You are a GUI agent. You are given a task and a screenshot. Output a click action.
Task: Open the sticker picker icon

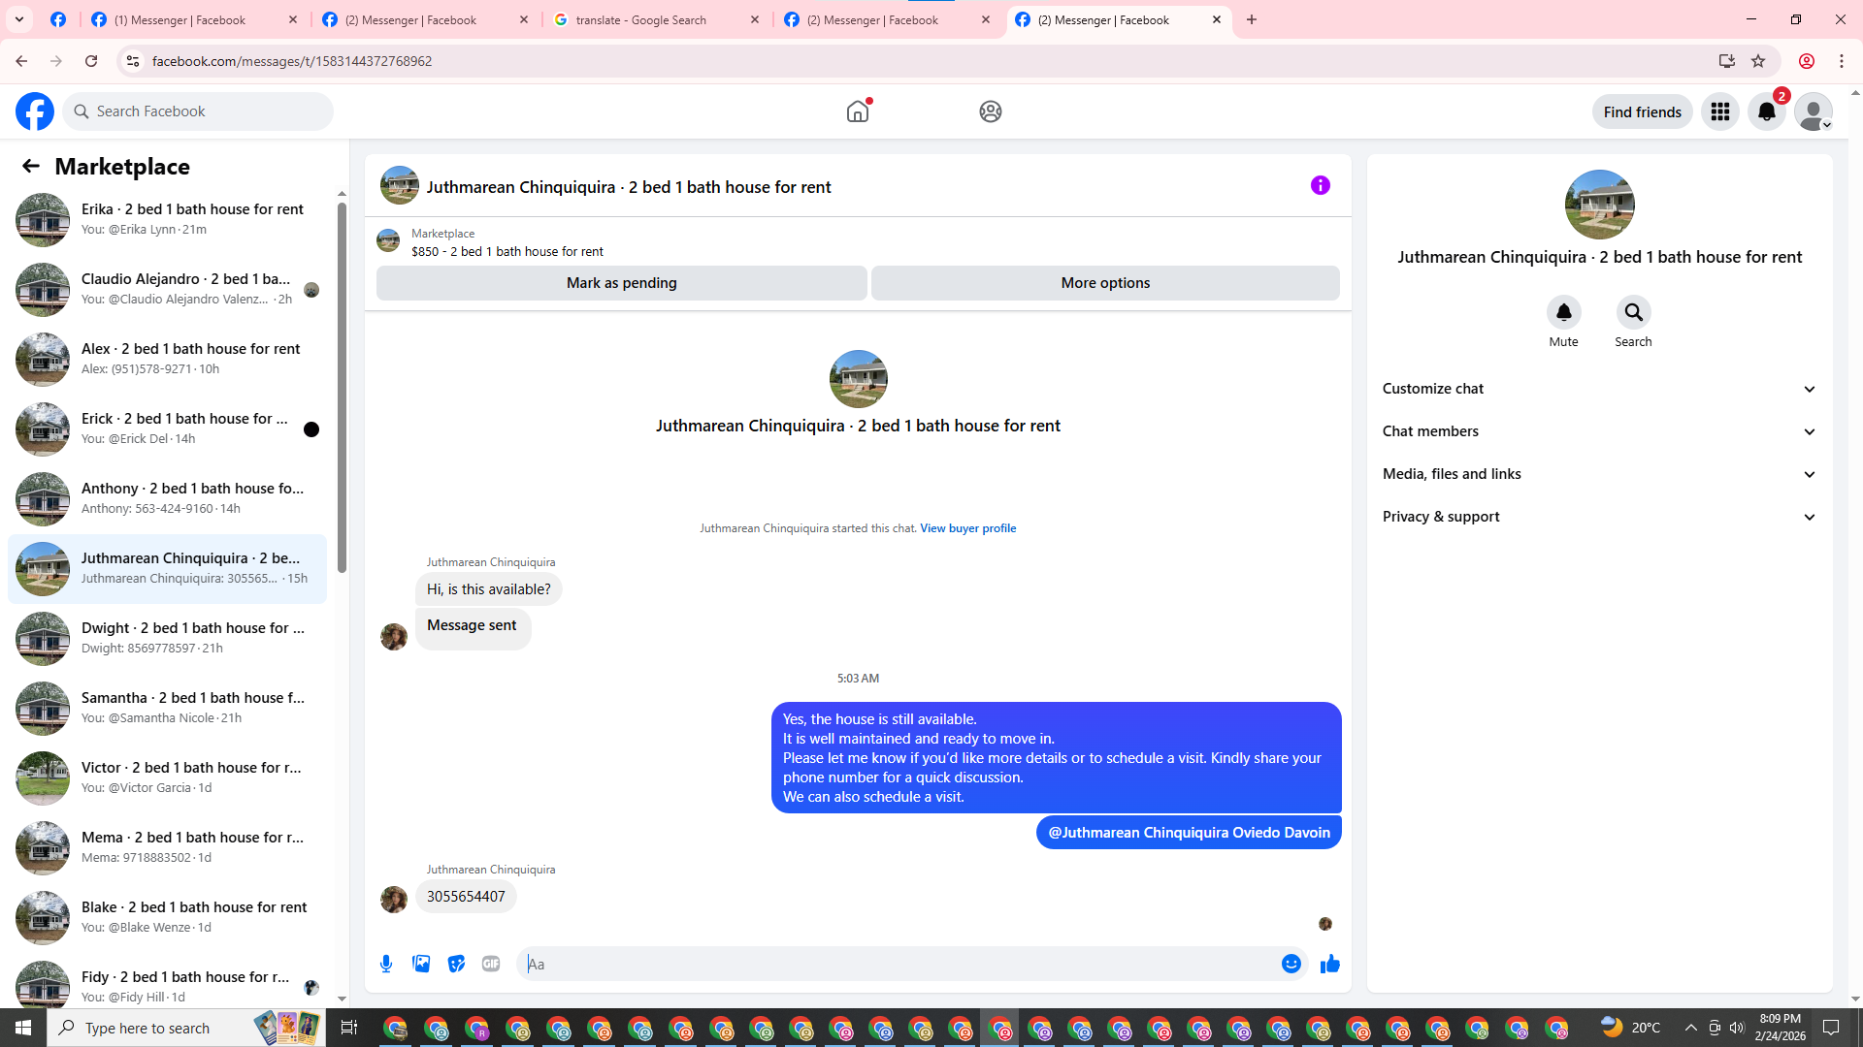456,964
